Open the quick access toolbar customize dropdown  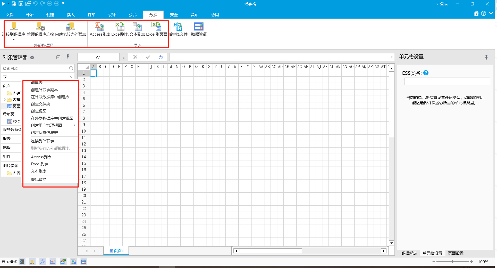point(63,4)
